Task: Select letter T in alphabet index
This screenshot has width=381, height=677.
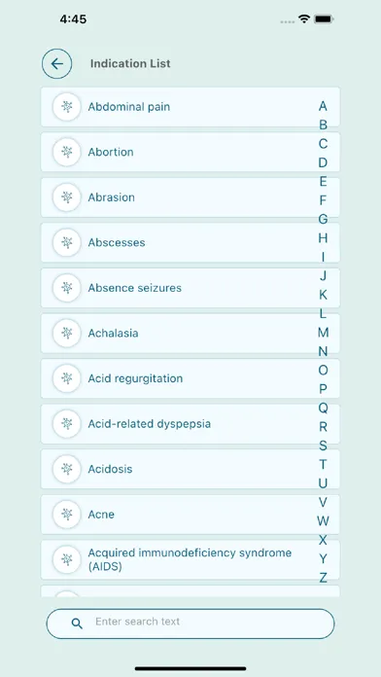Action: (324, 465)
